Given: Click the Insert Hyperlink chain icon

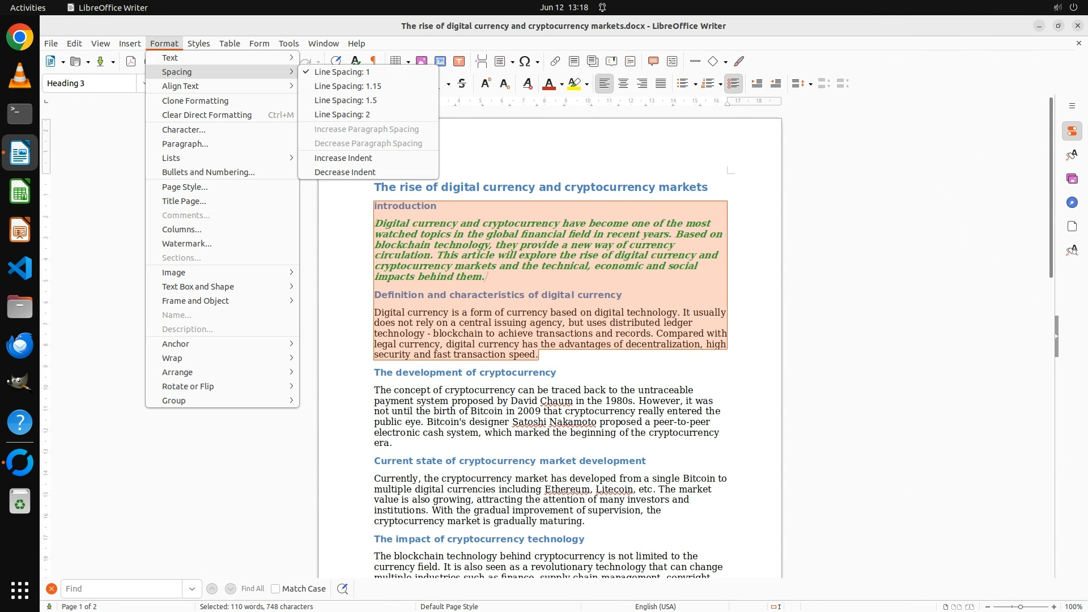Looking at the screenshot, I should coord(555,61).
